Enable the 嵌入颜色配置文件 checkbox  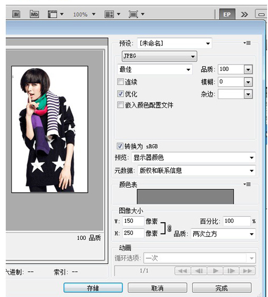(x=120, y=105)
